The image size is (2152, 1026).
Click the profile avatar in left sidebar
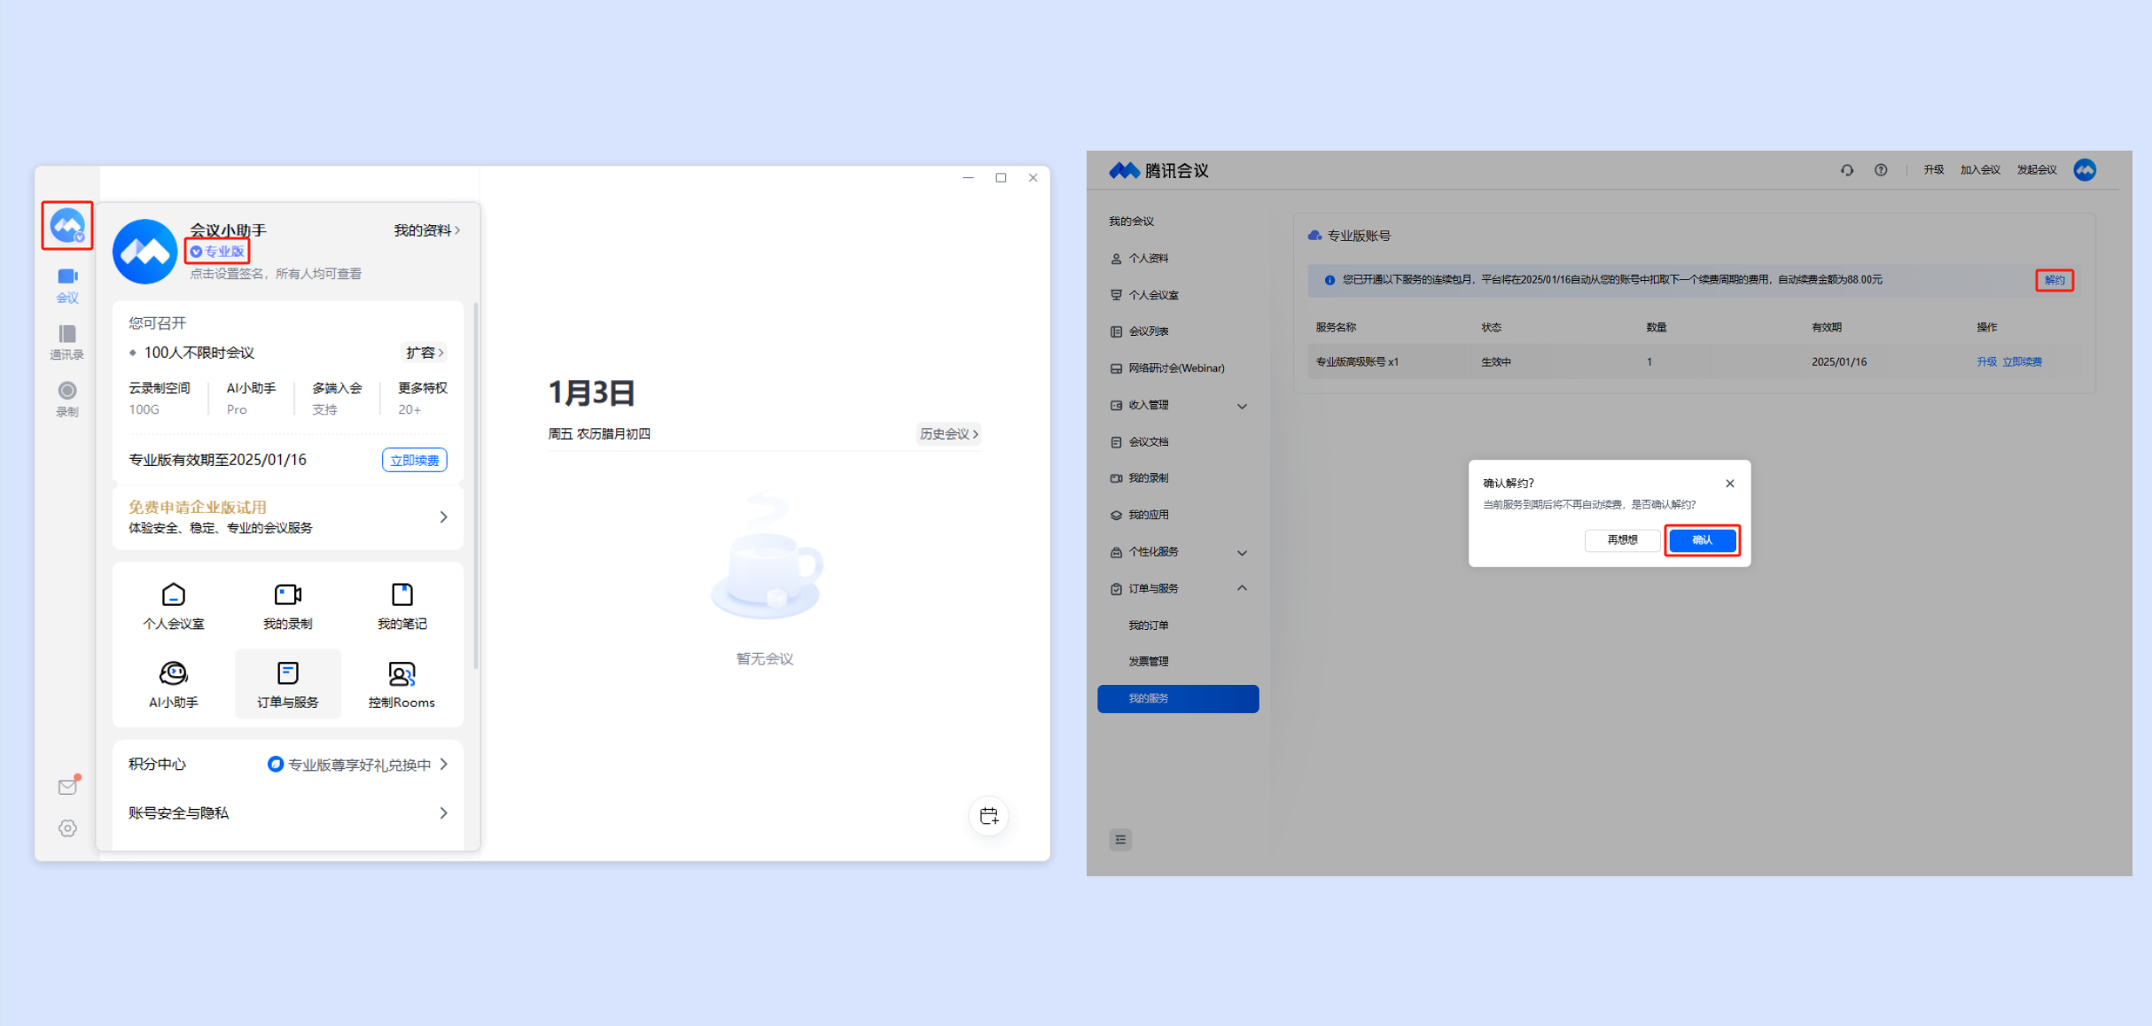click(x=67, y=225)
